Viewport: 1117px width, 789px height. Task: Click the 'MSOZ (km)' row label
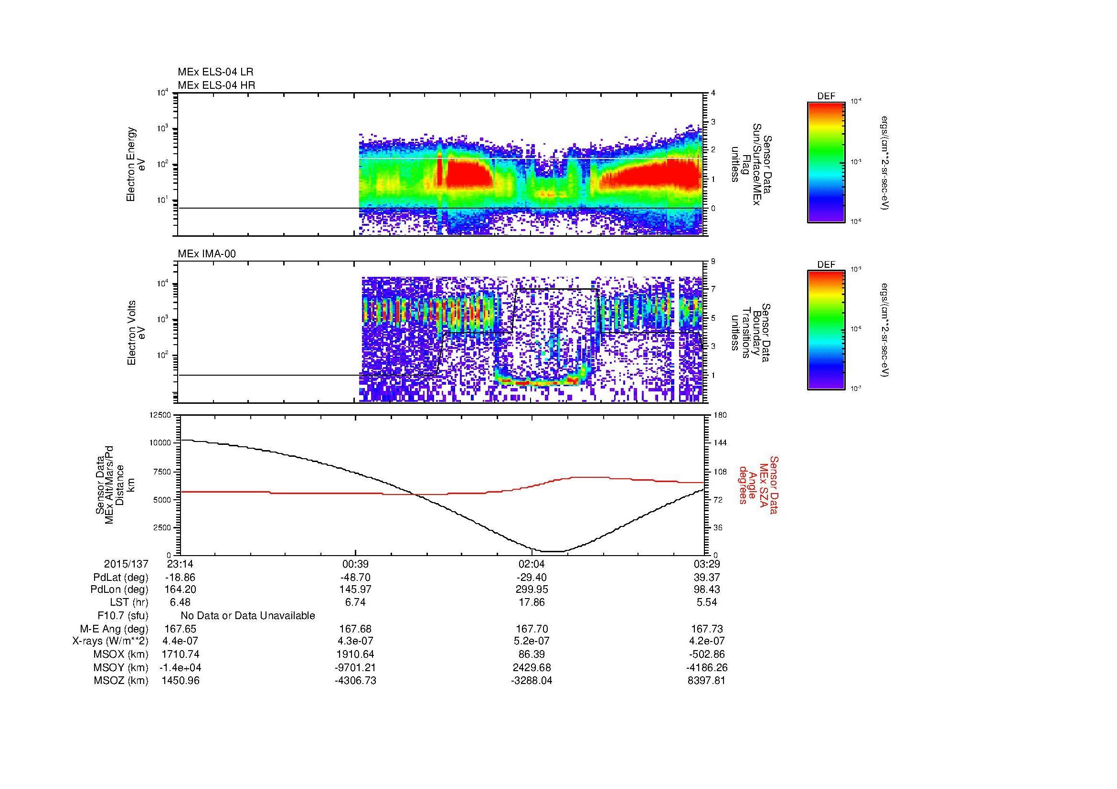pos(122,681)
